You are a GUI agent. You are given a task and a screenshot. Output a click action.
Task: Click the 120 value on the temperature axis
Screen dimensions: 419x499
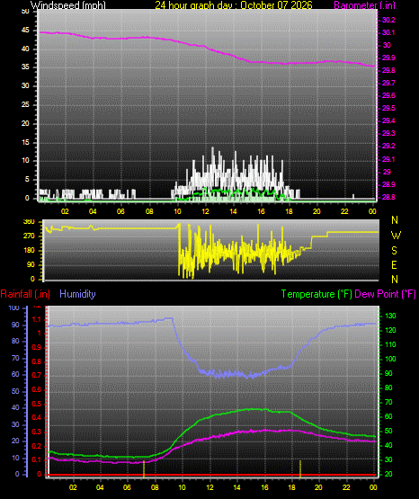[x=390, y=330]
